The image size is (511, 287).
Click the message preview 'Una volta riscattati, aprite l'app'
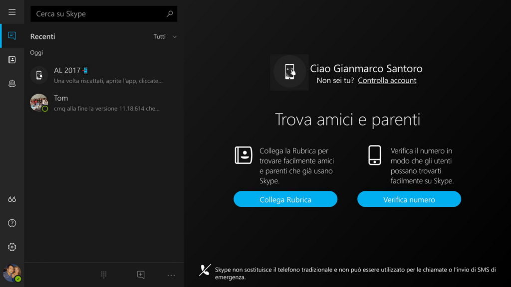(108, 81)
